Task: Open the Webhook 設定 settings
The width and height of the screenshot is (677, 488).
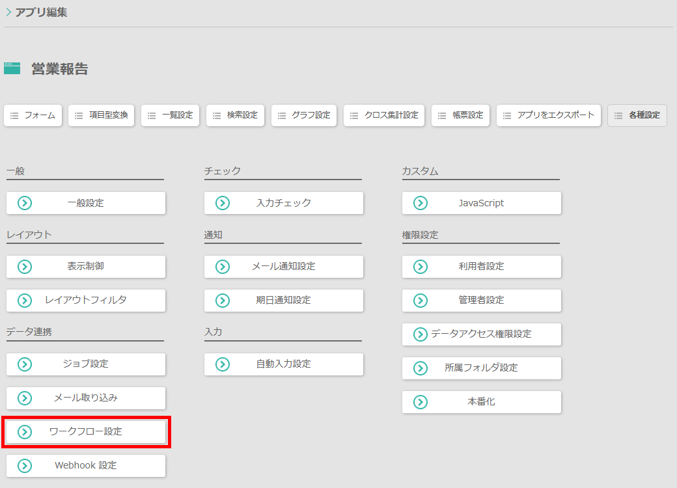Action: click(85, 465)
